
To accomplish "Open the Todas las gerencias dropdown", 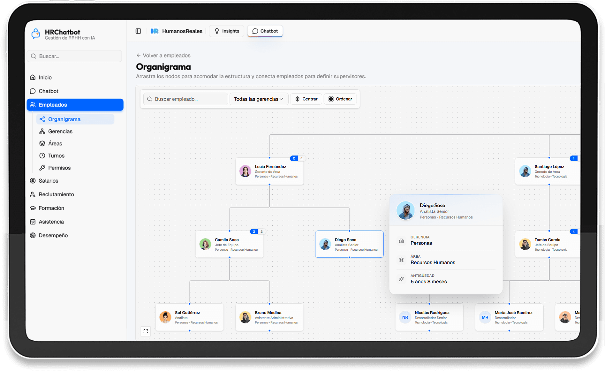I will click(x=259, y=99).
